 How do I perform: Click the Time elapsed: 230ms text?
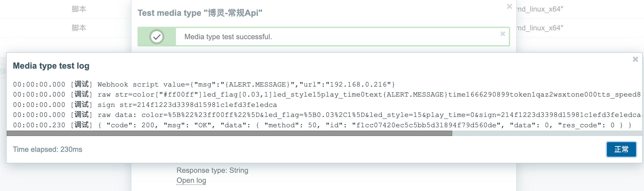47,149
